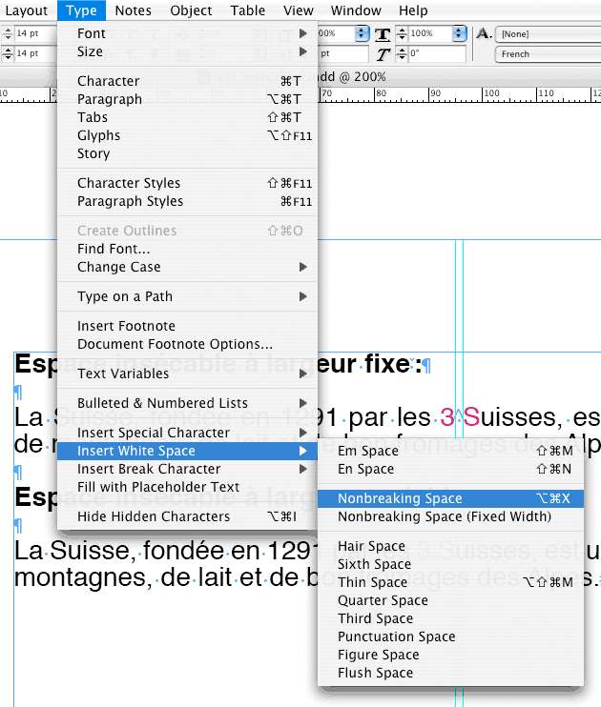Insert a Sixth Space
Screen dimensions: 601x707
tap(450, 564)
